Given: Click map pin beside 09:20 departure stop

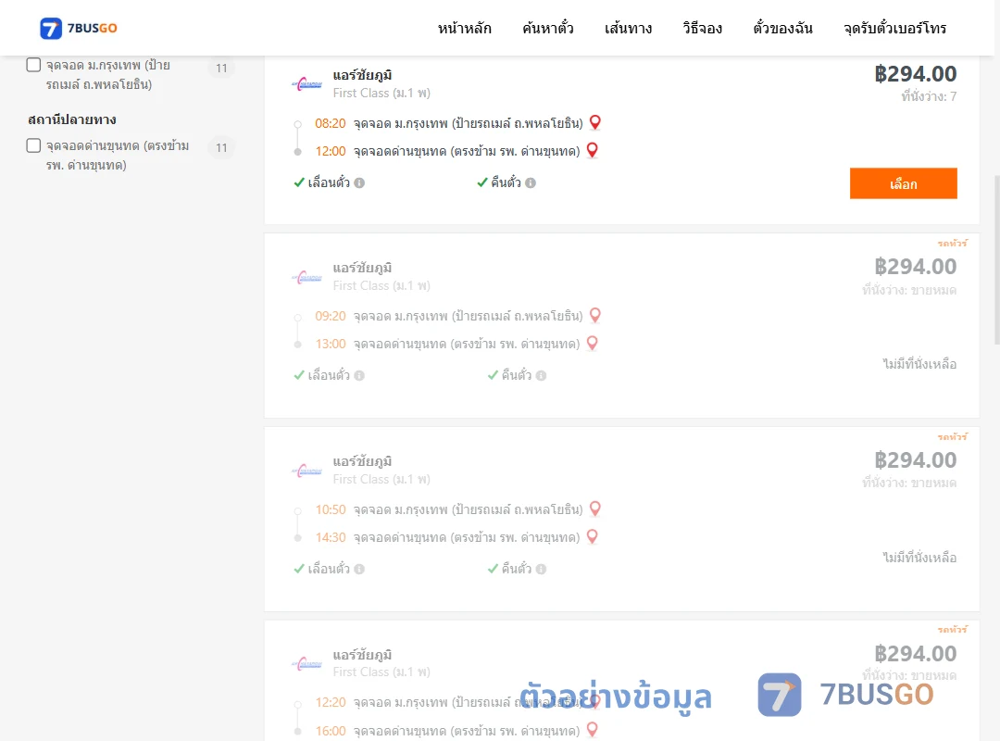Looking at the screenshot, I should pos(595,315).
